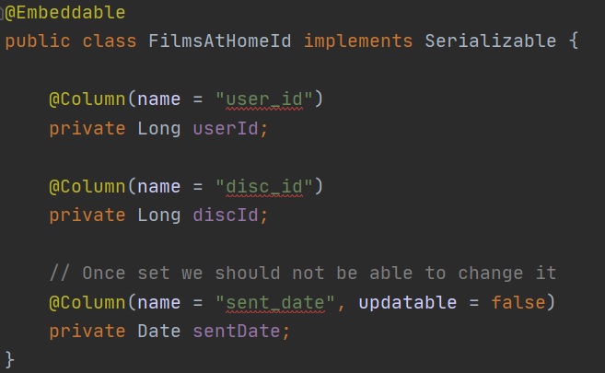Click the "Once set" comment line

coord(303,273)
